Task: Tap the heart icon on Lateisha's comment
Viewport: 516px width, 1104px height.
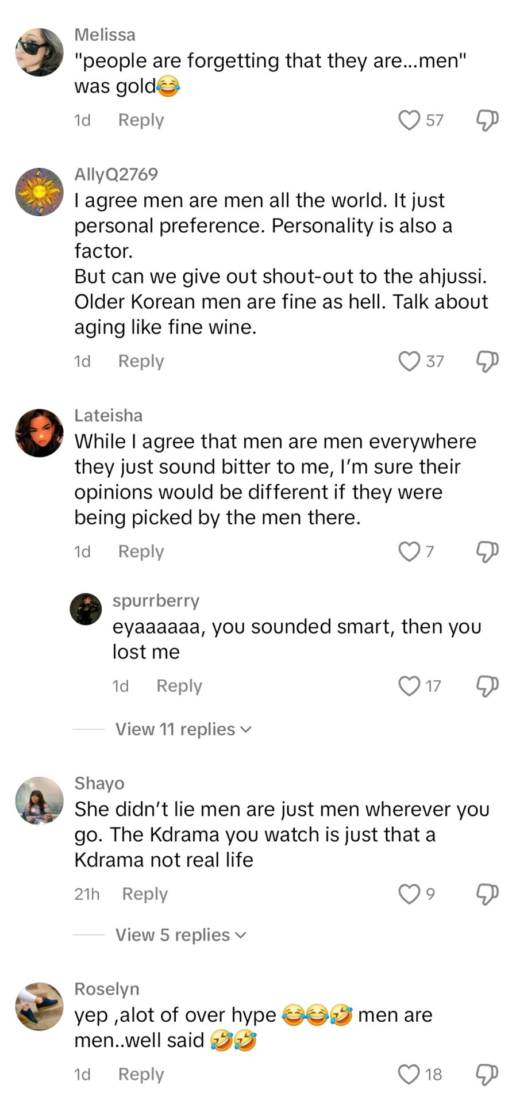Action: (409, 551)
